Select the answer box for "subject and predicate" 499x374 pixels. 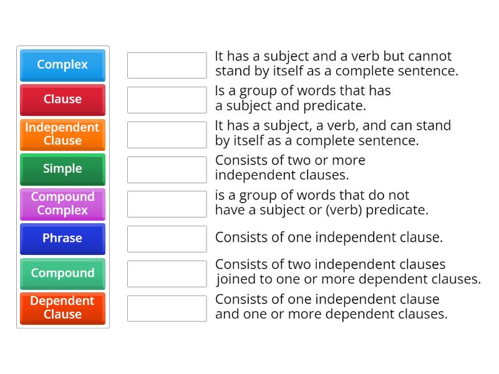coord(167,100)
